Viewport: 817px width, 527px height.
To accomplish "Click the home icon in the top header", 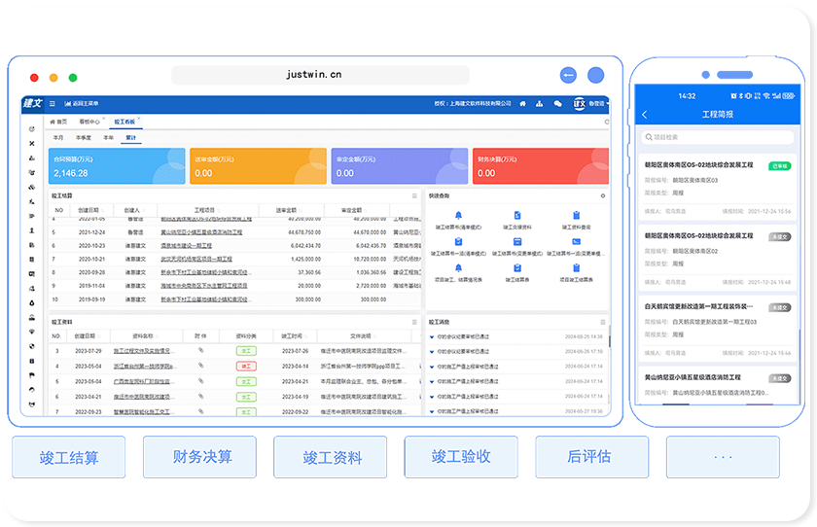I will pos(522,103).
